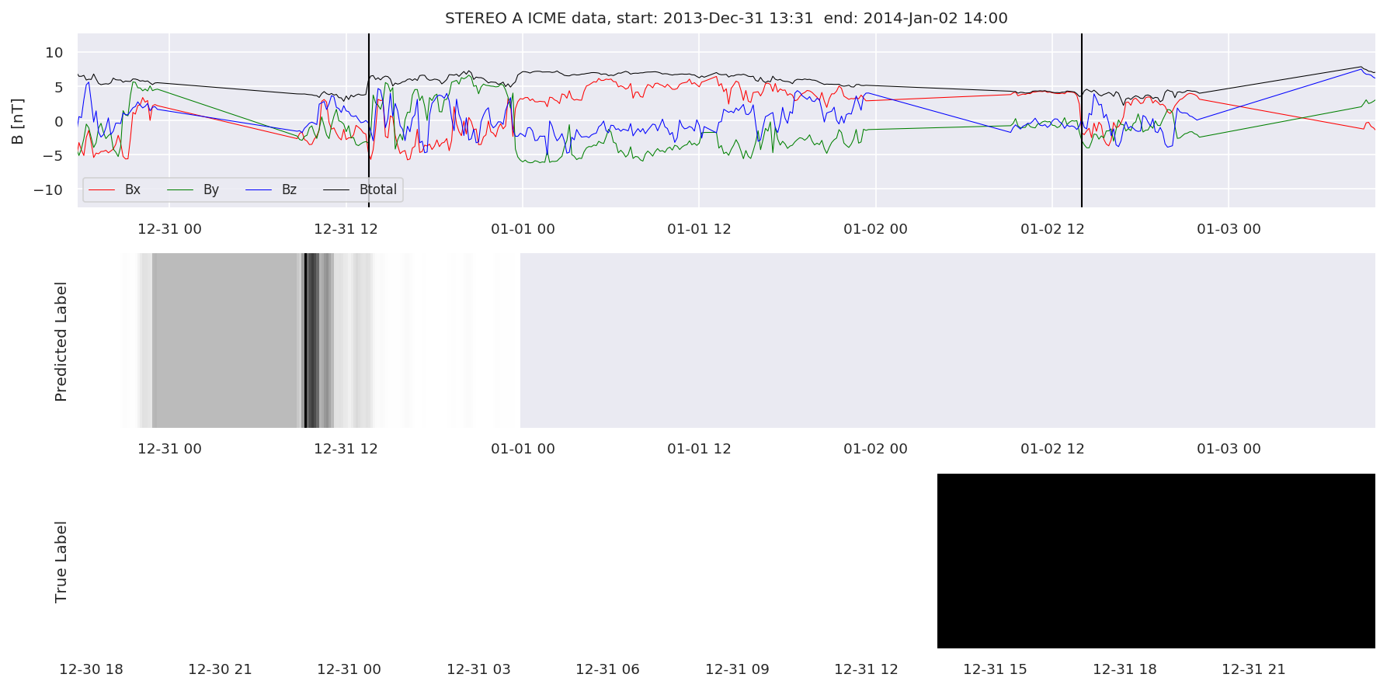
Task: Click the darkest band in Predicted Label plot
Action: point(306,340)
